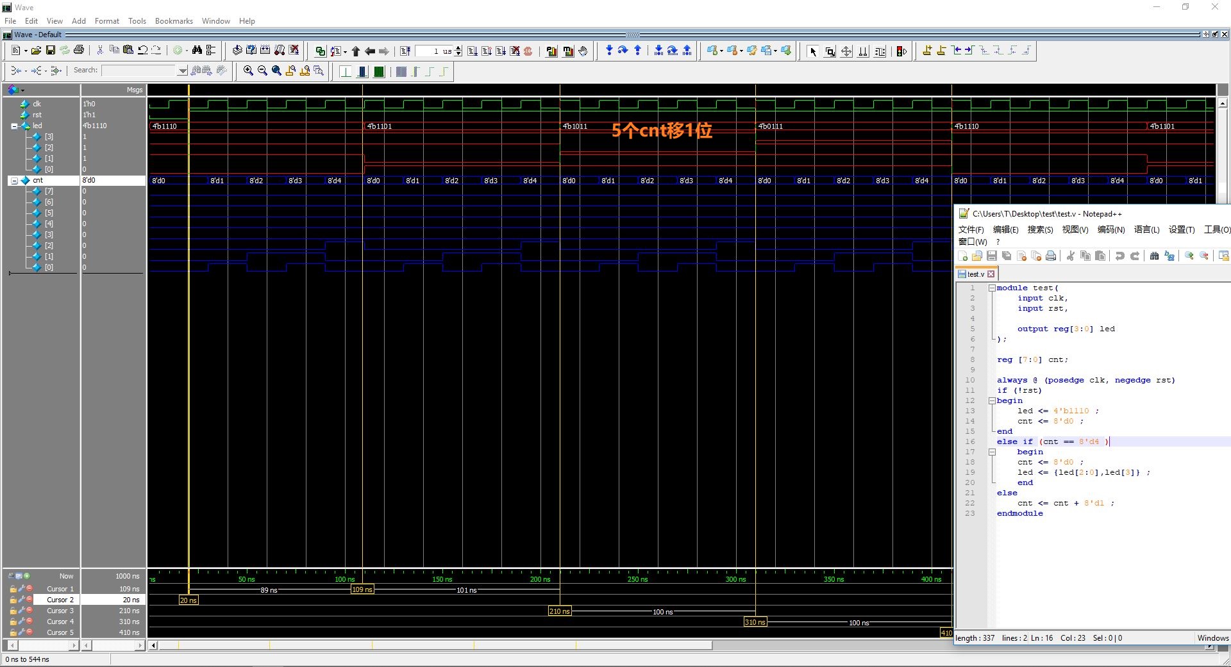
Task: Collapse the fold marker on code line 12
Action: coord(992,401)
